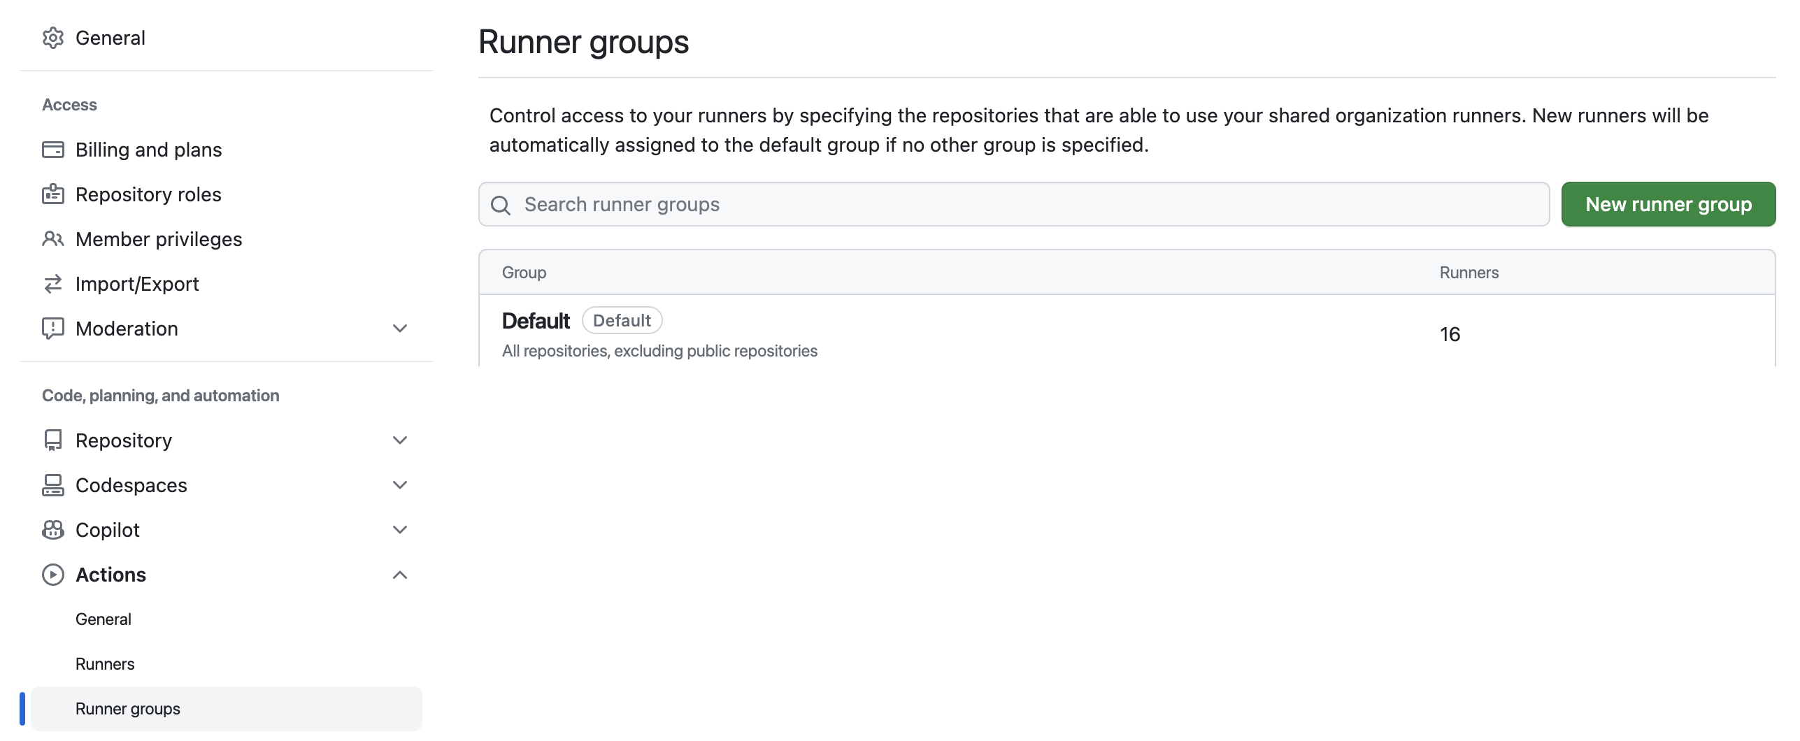Click the Moderation speech bubble icon
The image size is (1800, 741).
click(55, 328)
